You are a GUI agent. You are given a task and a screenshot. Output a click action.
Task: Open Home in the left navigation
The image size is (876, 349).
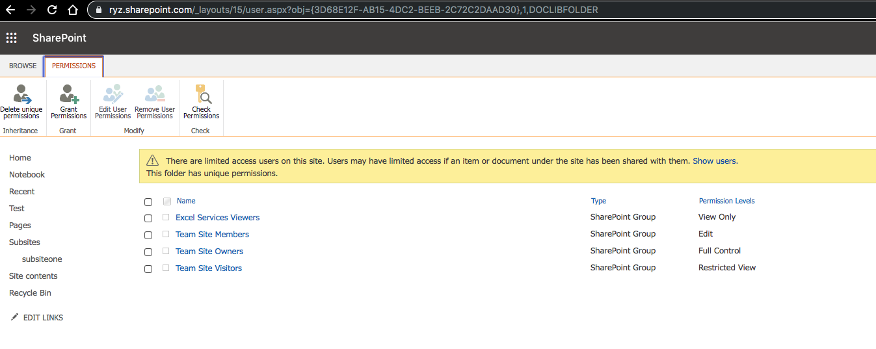point(20,158)
